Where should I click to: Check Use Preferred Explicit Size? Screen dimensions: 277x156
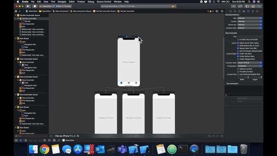(x=238, y=75)
